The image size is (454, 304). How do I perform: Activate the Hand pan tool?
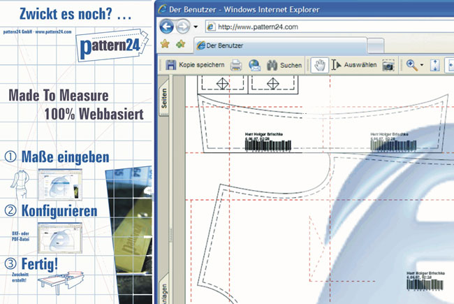(319, 65)
